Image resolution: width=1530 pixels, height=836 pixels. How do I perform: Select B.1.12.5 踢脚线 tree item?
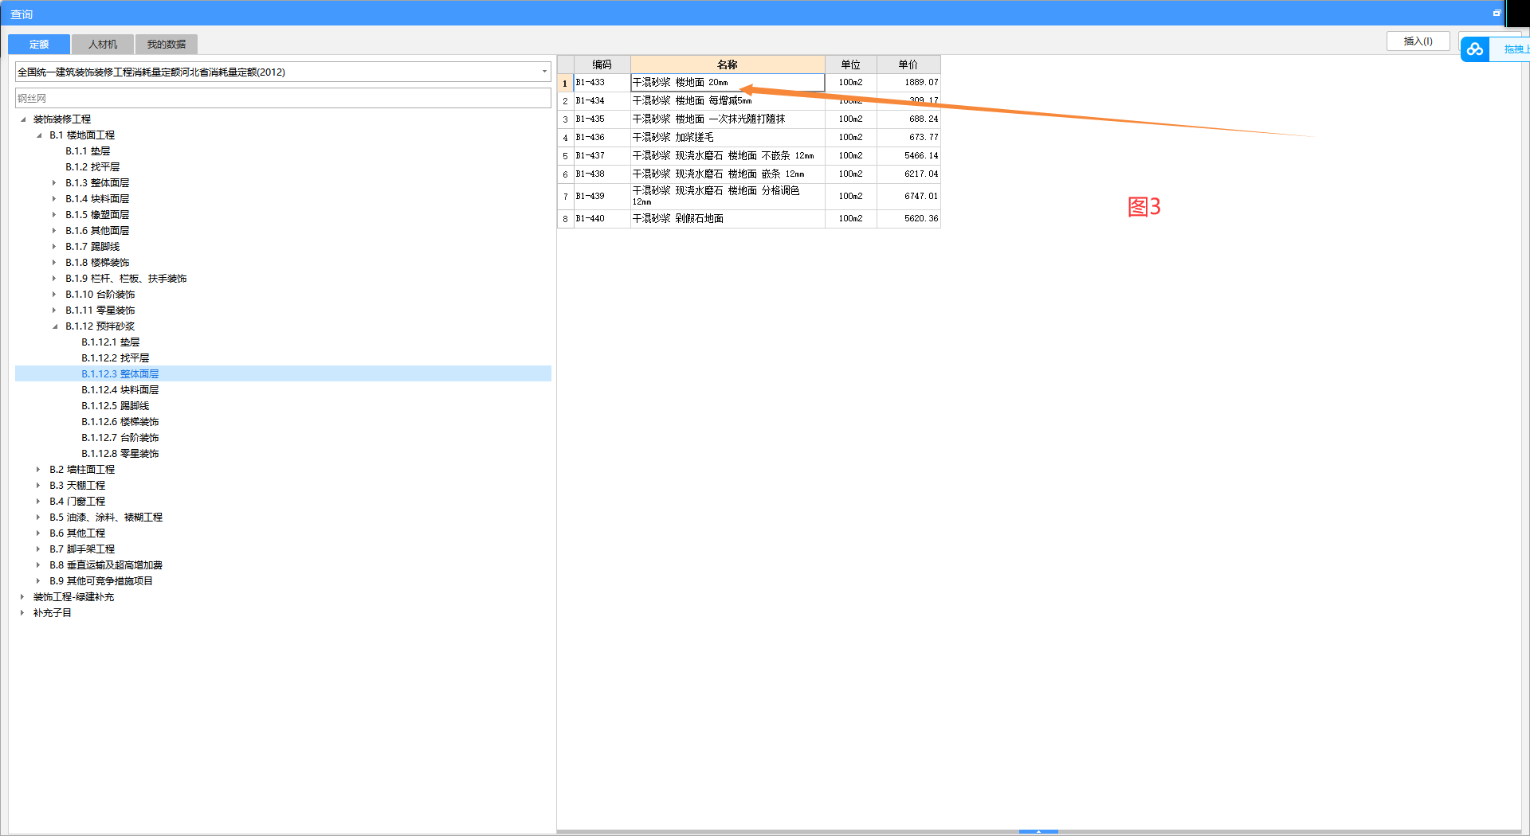click(116, 406)
